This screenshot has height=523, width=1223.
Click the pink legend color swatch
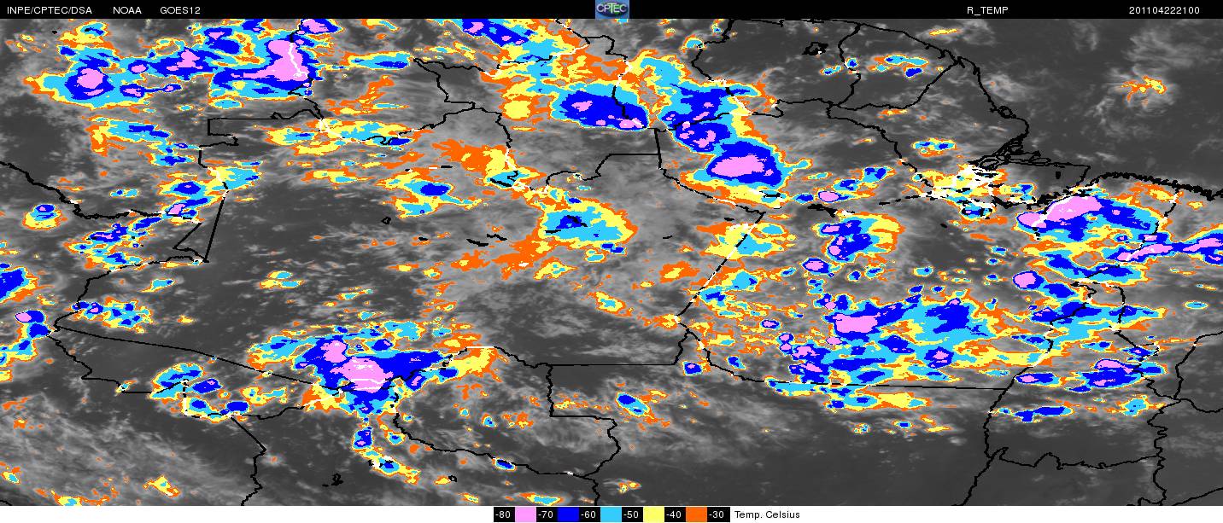pos(525,514)
